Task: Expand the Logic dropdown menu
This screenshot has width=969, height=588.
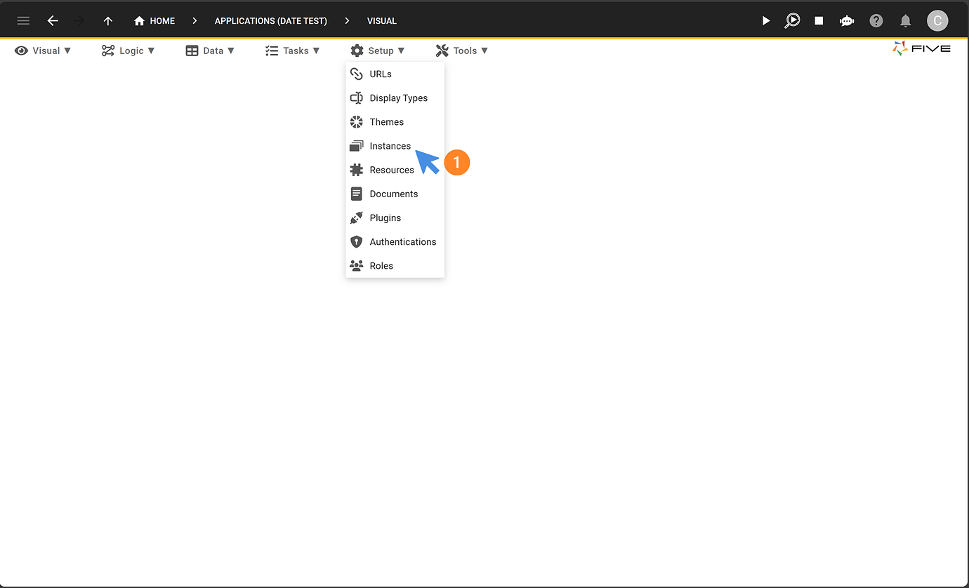Action: tap(128, 51)
